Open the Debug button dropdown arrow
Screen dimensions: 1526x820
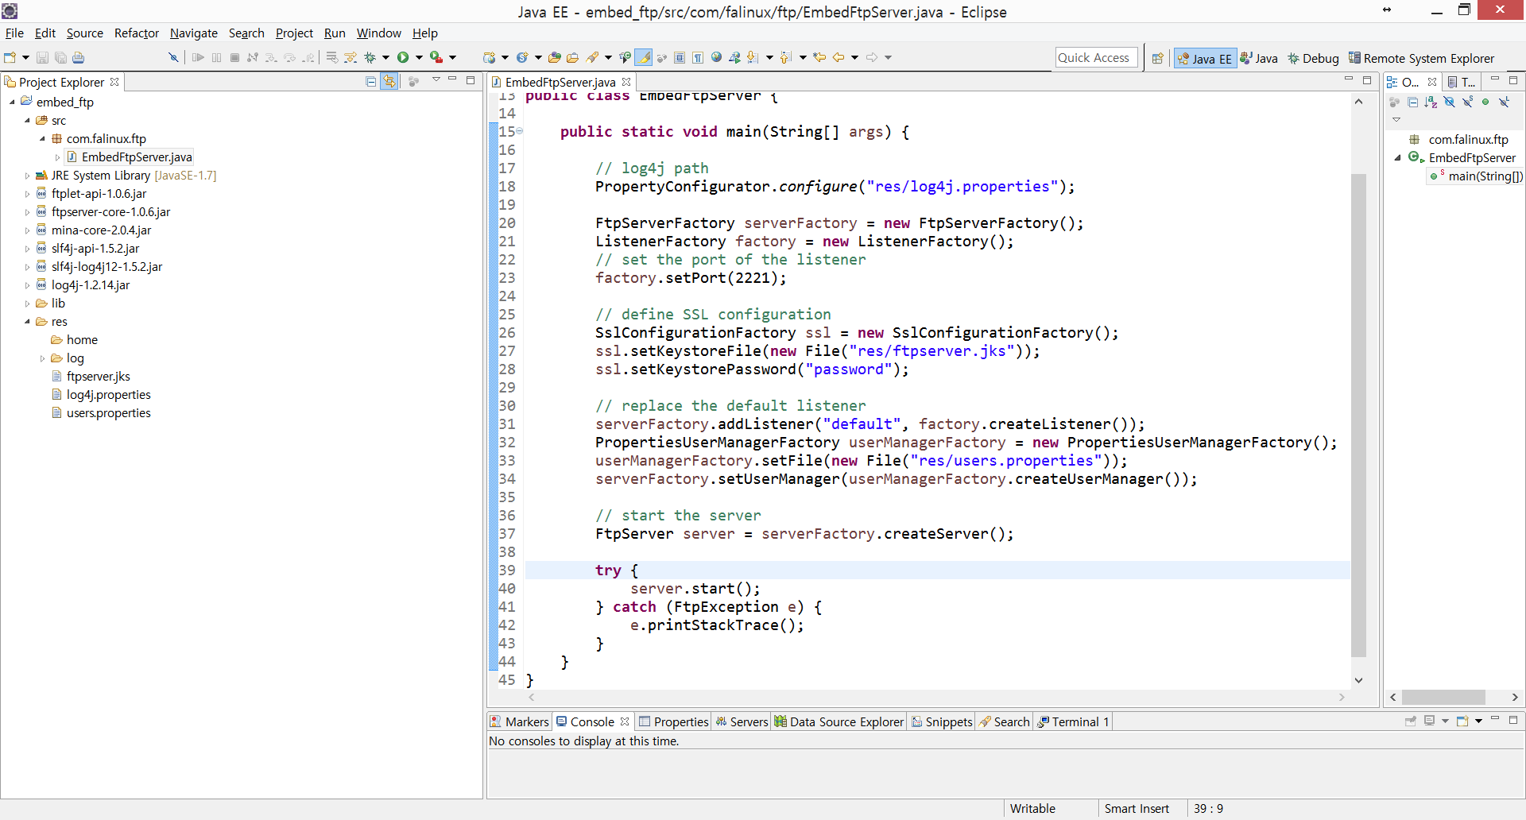386,57
